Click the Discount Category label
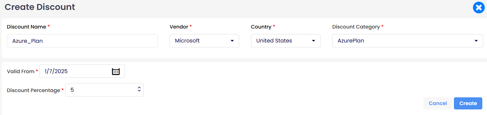This screenshot has width=487, height=115. pyautogui.click(x=356, y=27)
